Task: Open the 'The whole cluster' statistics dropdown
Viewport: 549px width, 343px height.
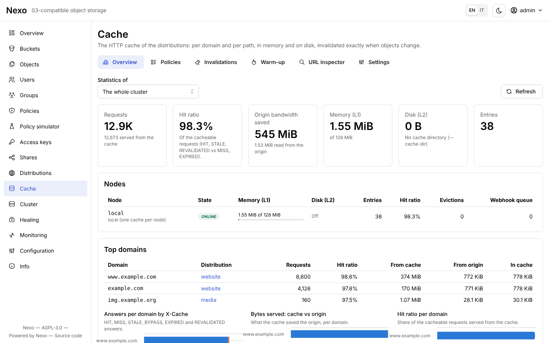Action: [148, 91]
